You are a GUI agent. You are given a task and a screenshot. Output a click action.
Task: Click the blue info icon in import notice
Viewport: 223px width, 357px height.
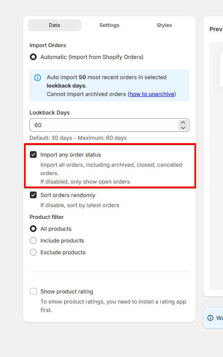(x=37, y=77)
